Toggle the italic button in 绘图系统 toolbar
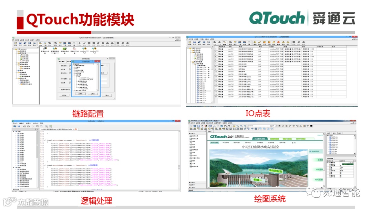Image resolution: width=372 pixels, height=209 pixels. tap(283, 126)
